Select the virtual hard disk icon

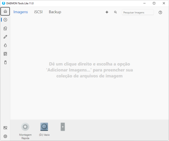5,54
